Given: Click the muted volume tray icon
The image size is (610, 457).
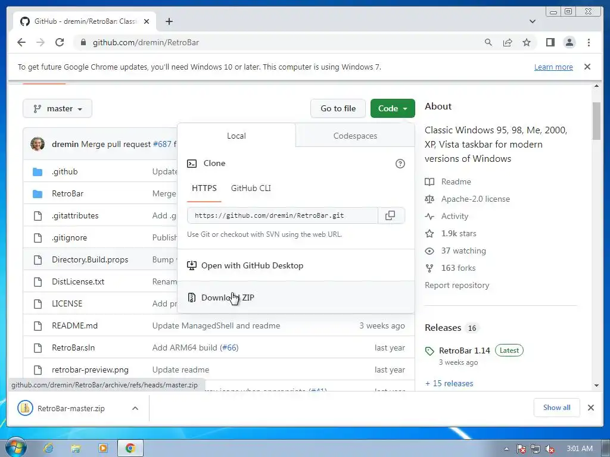Looking at the screenshot, I should 549,449.
